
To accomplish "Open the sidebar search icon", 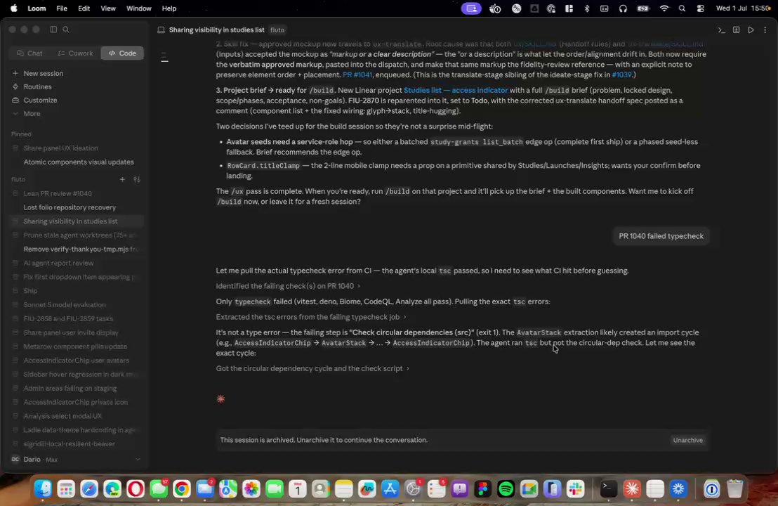I will (66, 30).
